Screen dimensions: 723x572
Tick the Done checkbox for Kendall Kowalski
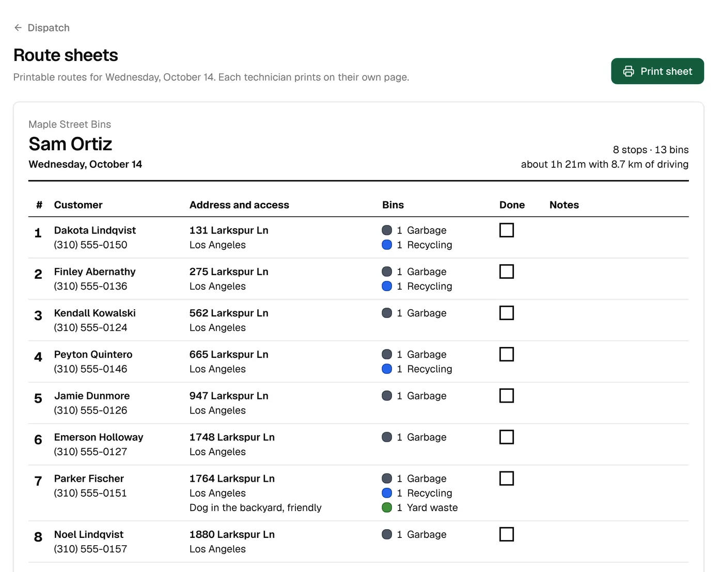click(x=507, y=313)
